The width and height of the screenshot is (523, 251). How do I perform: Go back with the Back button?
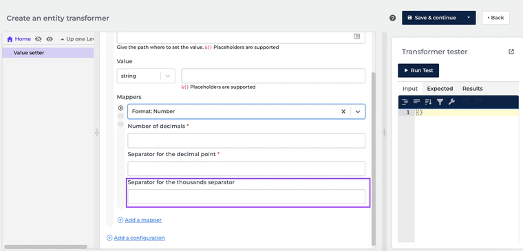tap(495, 18)
